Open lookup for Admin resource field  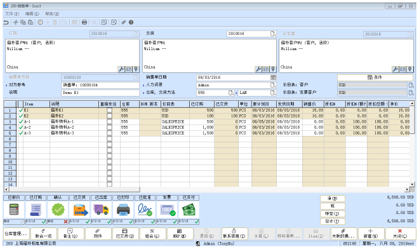coord(273,85)
